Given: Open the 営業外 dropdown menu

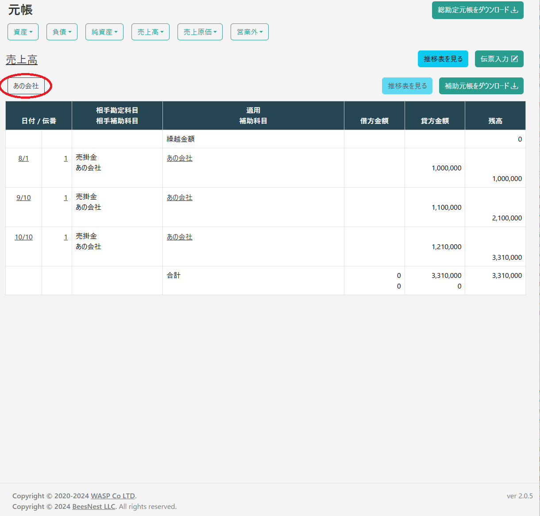Looking at the screenshot, I should coord(250,32).
